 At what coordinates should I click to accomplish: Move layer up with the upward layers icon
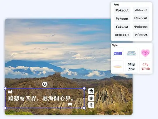91,98
